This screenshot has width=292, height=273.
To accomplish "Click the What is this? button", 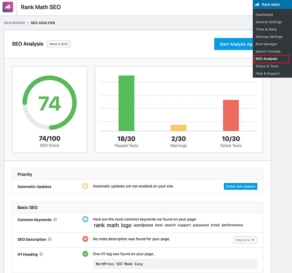I will (x=59, y=44).
